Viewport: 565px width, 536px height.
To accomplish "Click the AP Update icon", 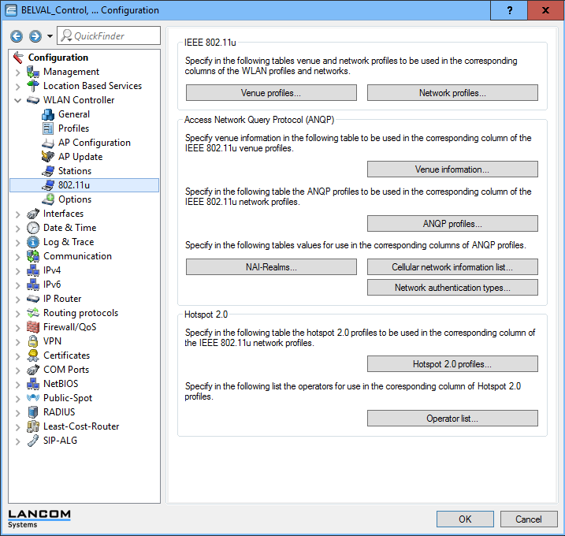I will 48,157.
